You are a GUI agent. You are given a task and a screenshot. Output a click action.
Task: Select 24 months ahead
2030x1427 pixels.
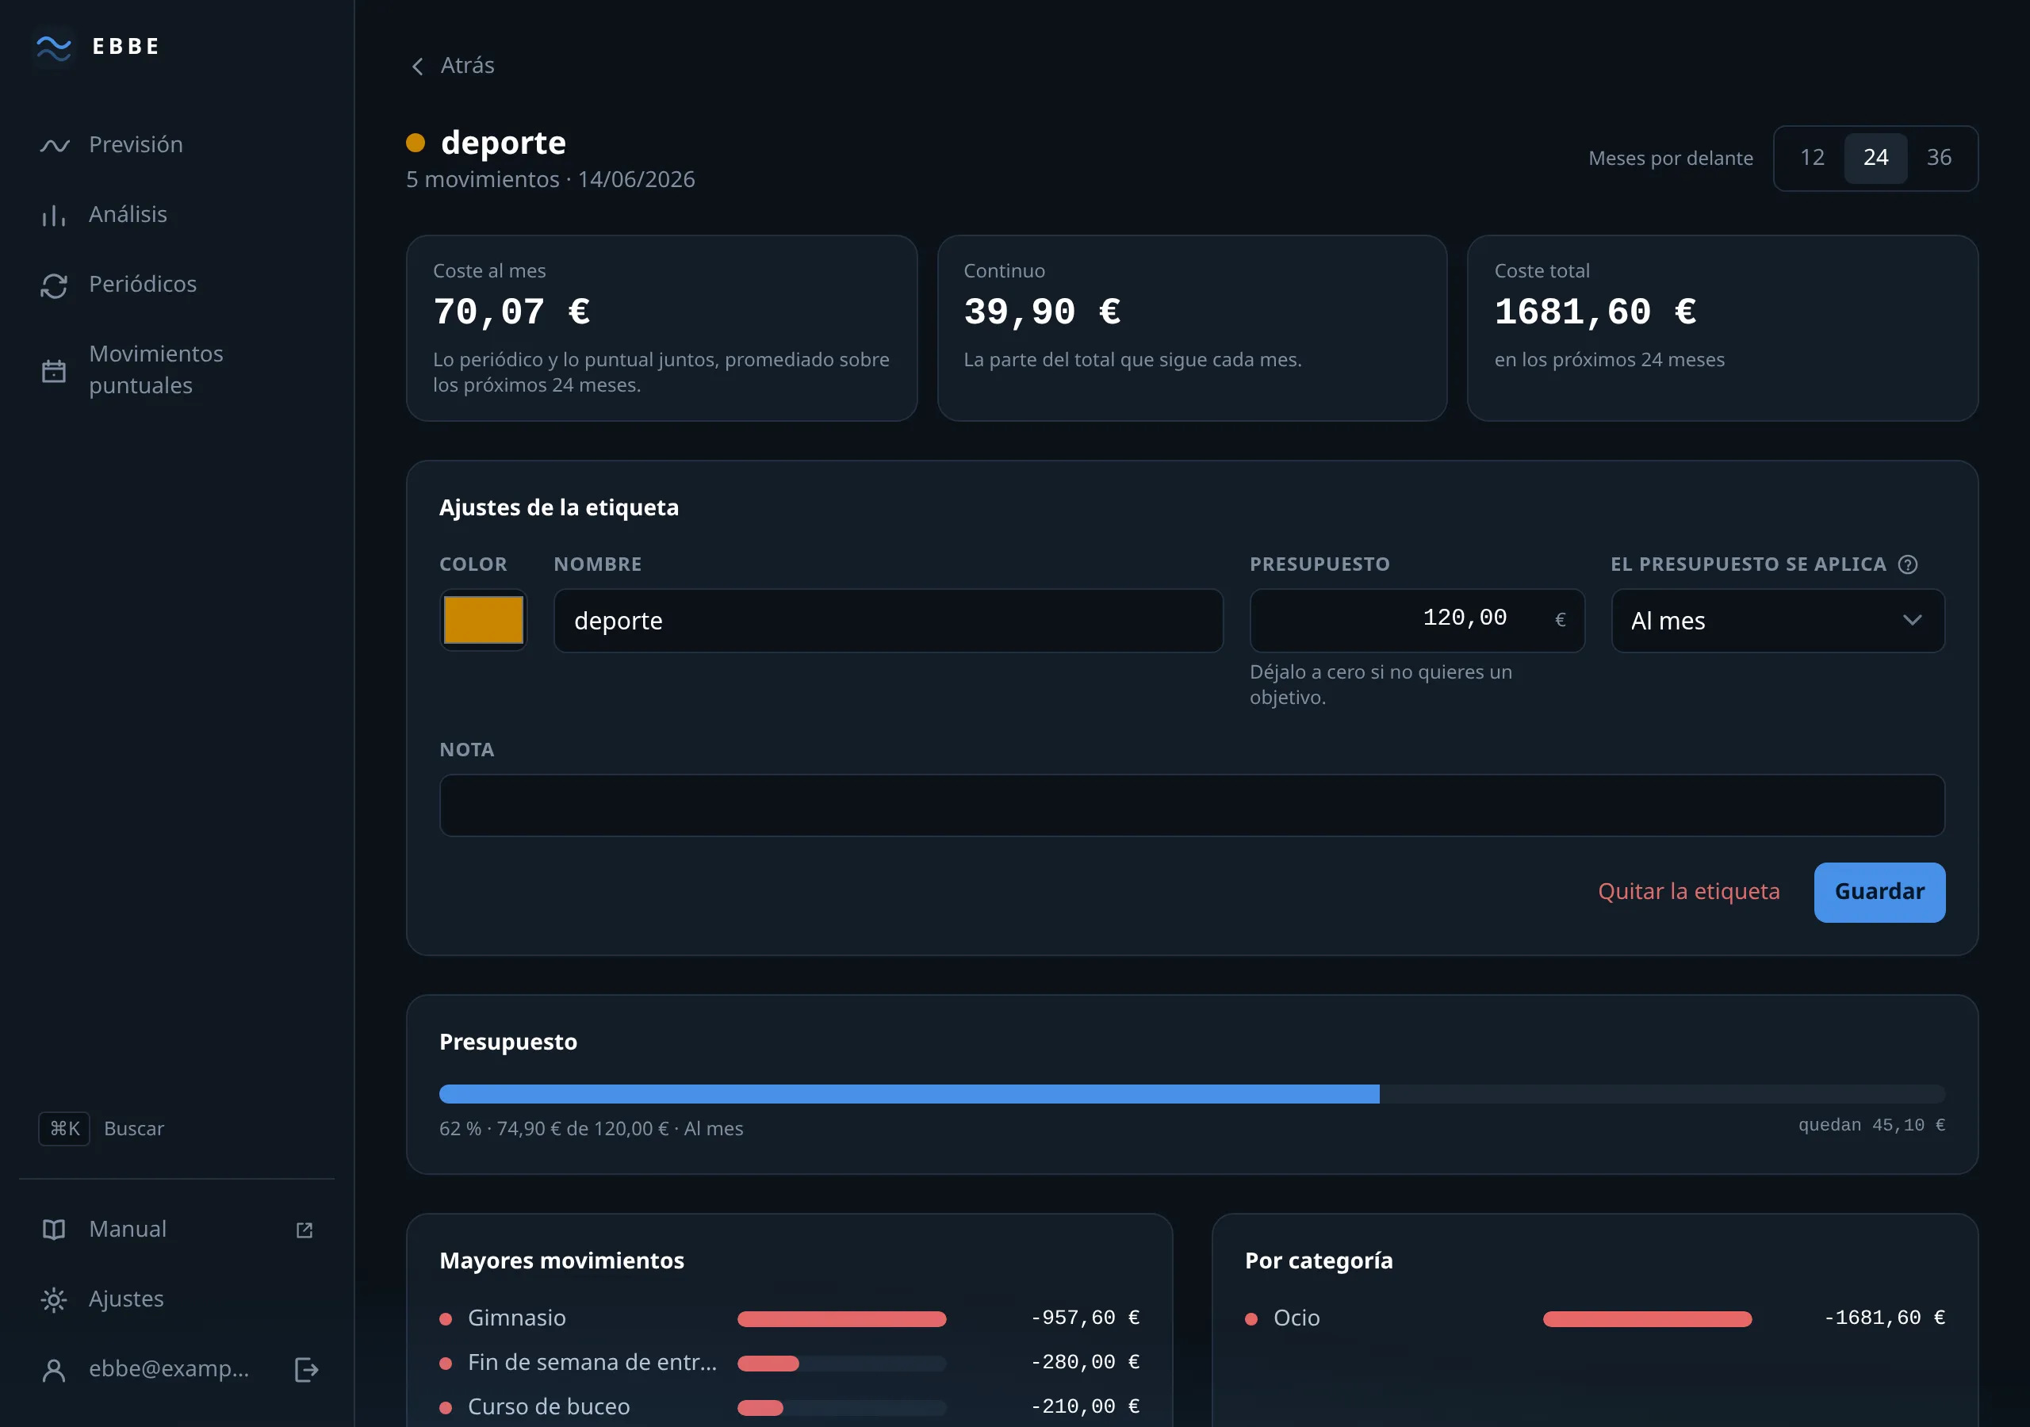[1875, 158]
